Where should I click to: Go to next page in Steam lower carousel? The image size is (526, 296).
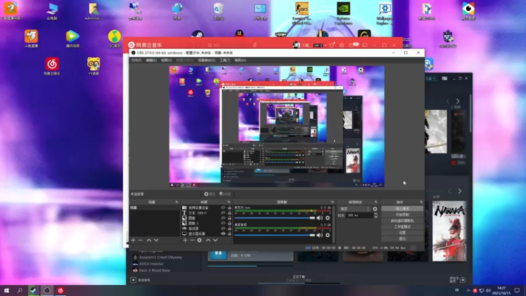pos(460,191)
